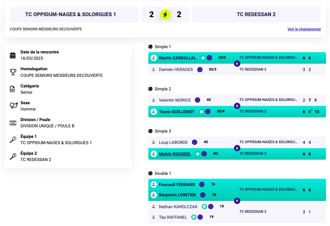This screenshot has height=226, width=330.
Task: Click the purple badge next to Valentin MORICE
Action: [198, 100]
